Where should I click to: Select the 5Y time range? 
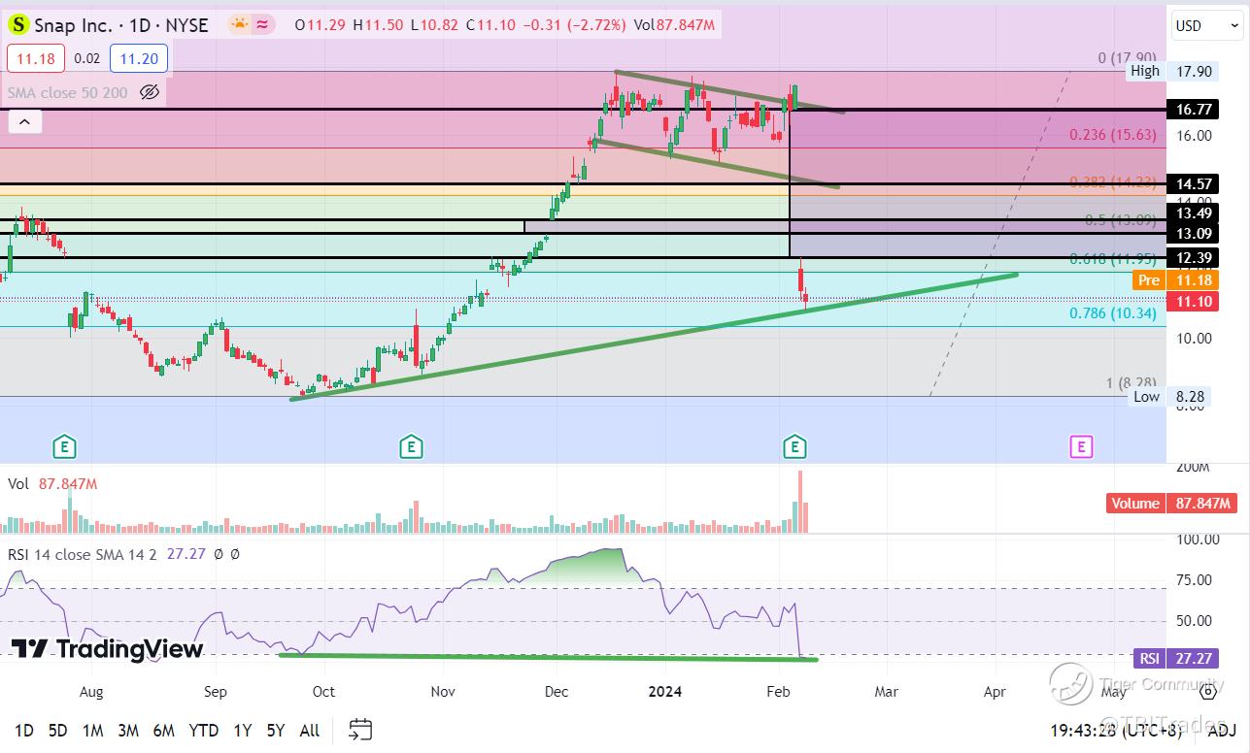(276, 730)
